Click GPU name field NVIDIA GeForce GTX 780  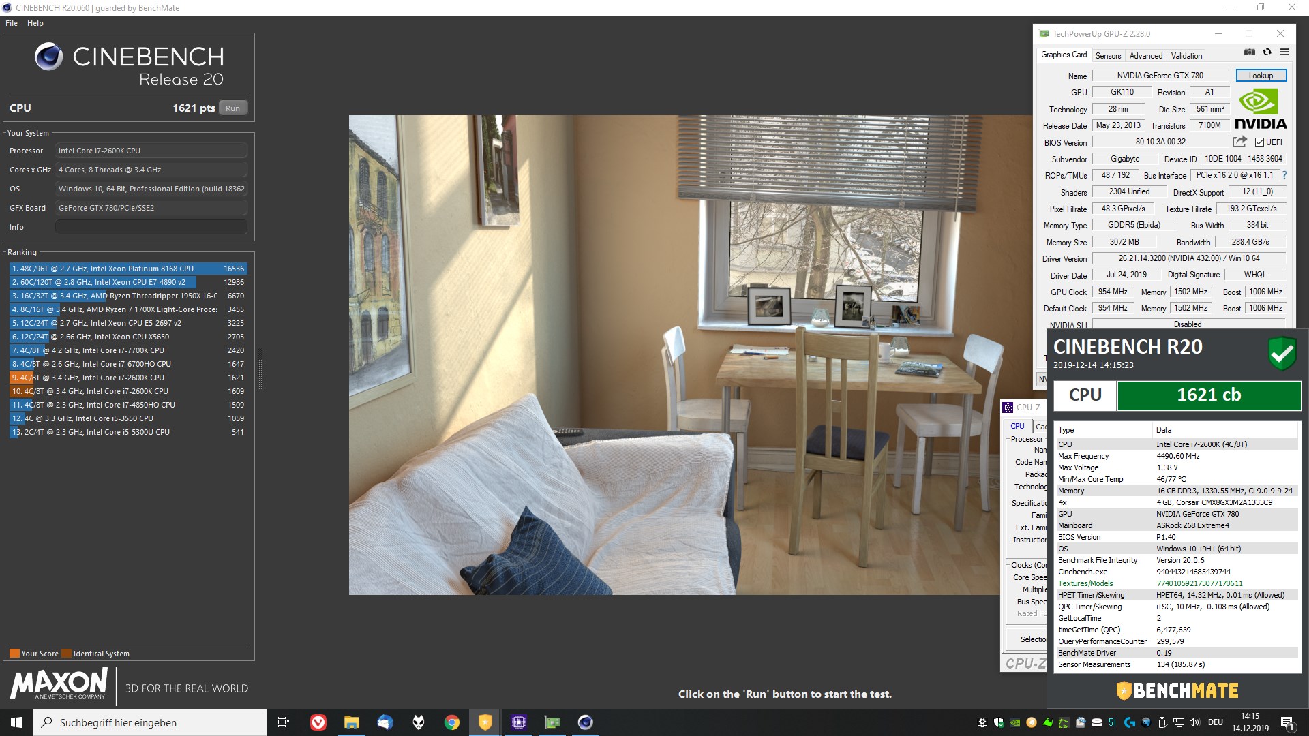coord(1160,76)
